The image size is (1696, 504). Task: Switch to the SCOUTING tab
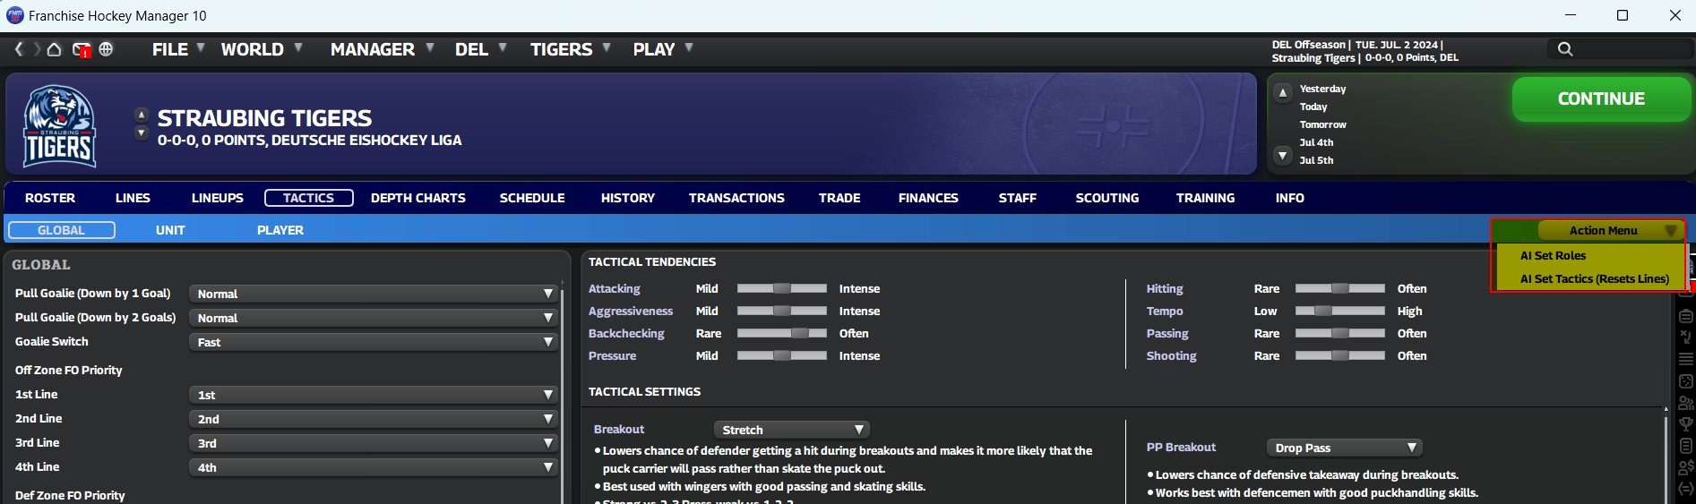1107,198
